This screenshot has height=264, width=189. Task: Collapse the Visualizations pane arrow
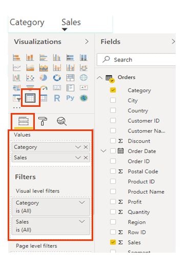point(87,42)
